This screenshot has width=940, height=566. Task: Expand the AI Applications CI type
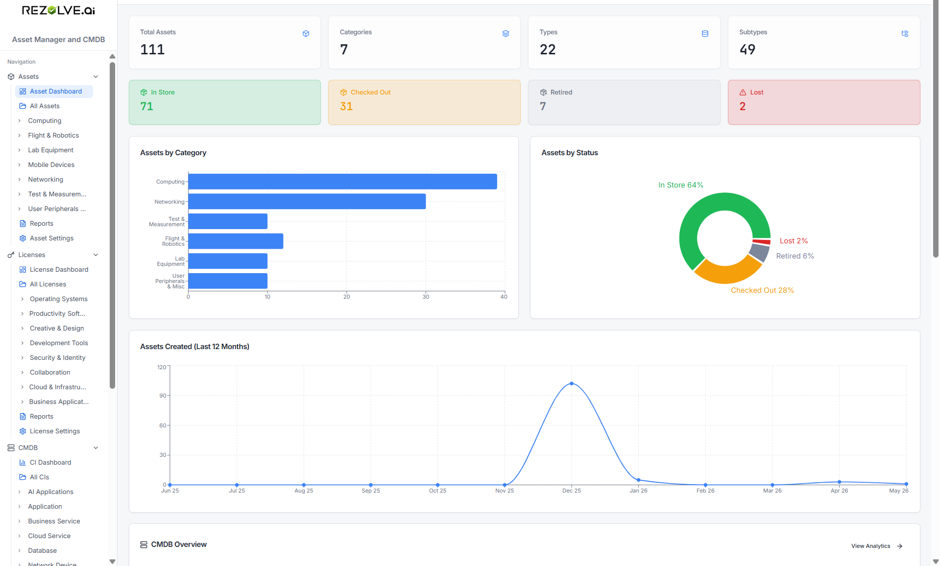(x=20, y=492)
